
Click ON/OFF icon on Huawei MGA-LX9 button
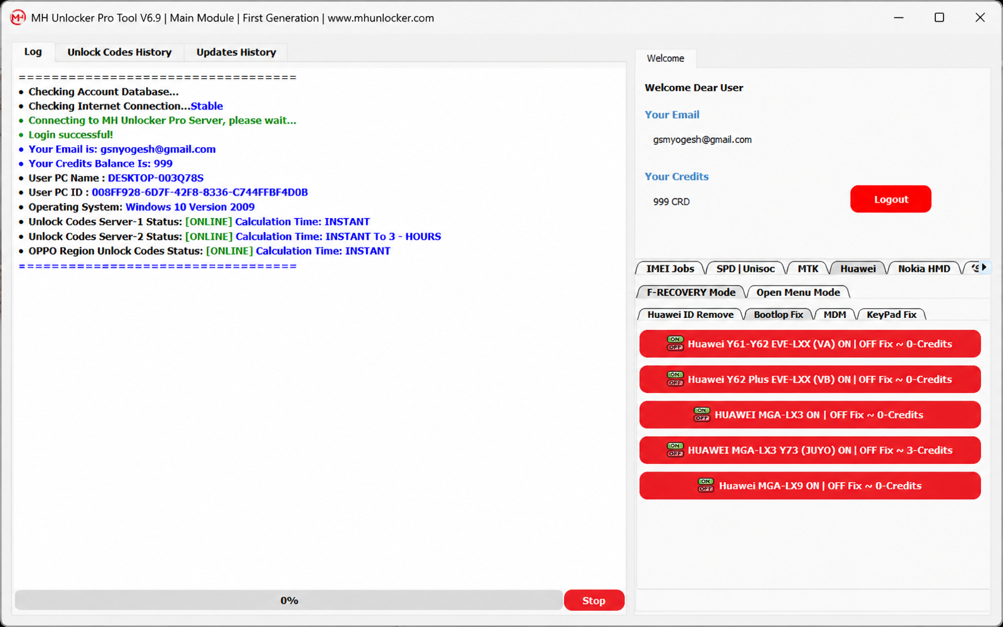point(706,485)
